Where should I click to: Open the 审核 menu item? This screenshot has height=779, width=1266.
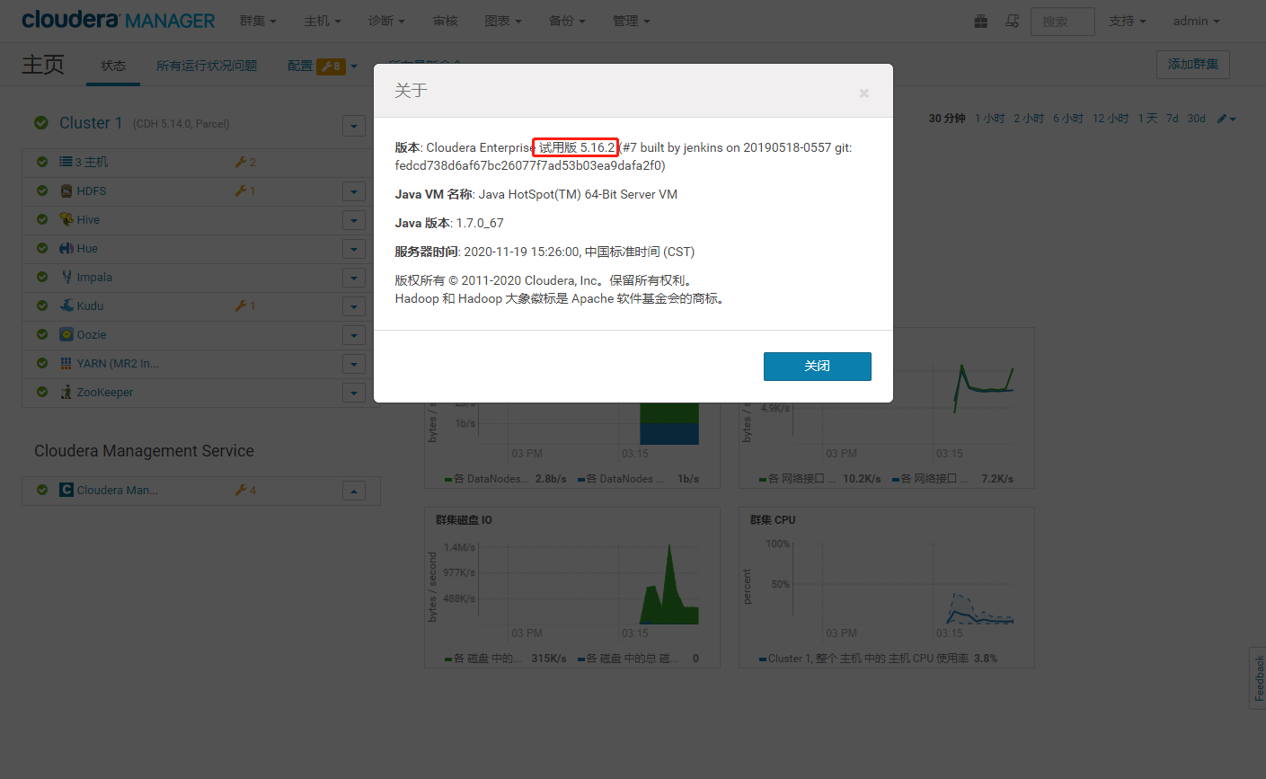446,21
